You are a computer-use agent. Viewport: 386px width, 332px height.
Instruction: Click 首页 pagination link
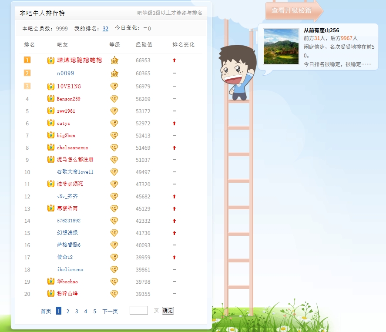(46, 311)
